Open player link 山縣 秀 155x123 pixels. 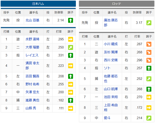31,108
